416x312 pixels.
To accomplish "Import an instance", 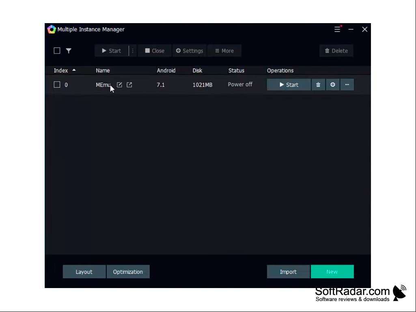I will [289, 272].
